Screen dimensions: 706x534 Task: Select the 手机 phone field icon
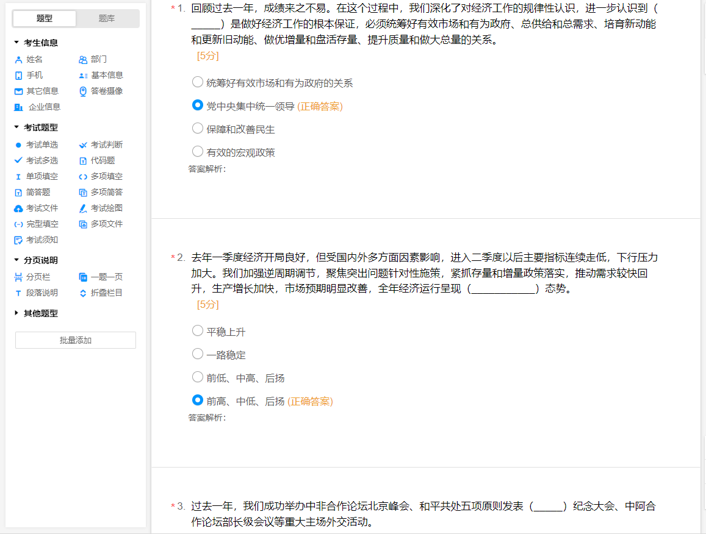pyautogui.click(x=18, y=76)
